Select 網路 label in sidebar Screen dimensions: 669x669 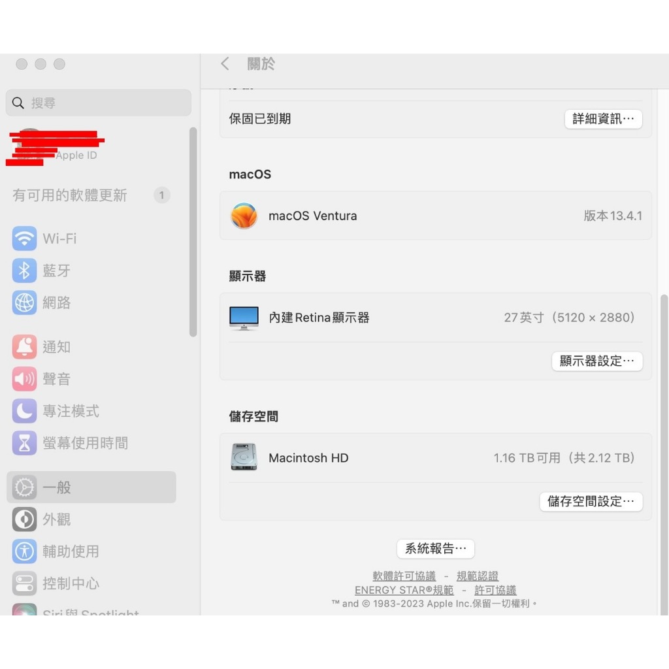56,302
